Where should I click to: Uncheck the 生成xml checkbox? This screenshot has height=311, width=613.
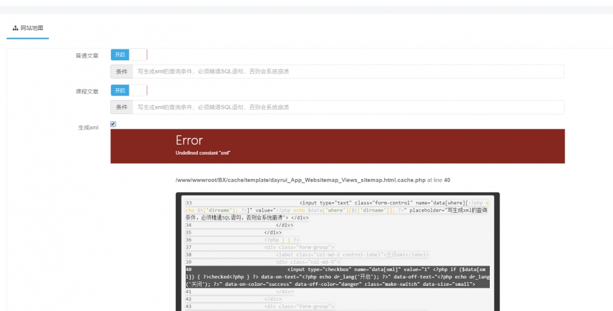[113, 124]
